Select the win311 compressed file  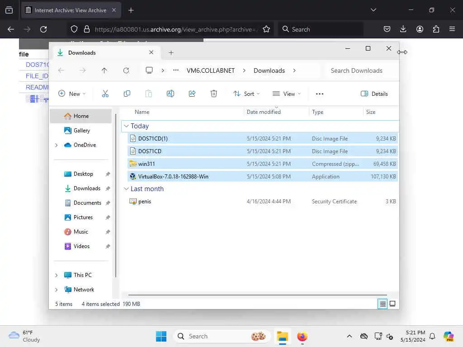(263, 164)
